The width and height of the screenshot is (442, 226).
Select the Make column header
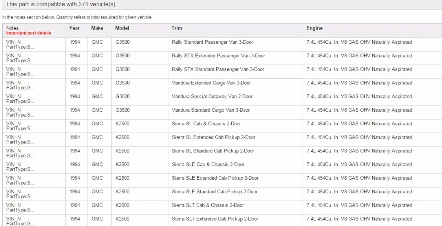[97, 28]
